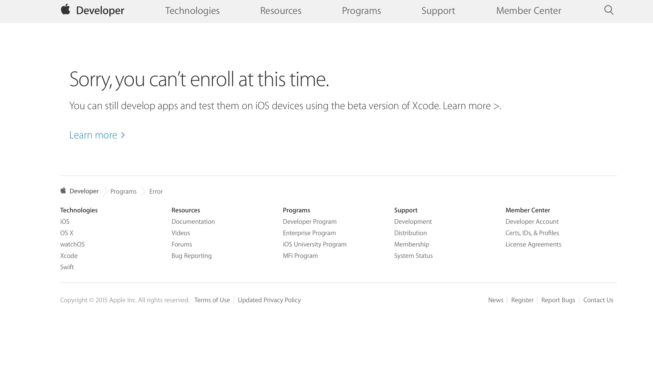Open the MFi Program link
653x377 pixels.
(300, 256)
